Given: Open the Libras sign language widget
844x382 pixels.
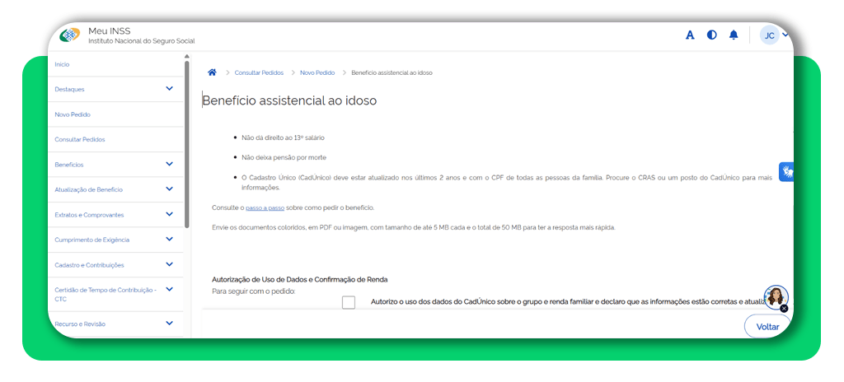Looking at the screenshot, I should tap(786, 172).
